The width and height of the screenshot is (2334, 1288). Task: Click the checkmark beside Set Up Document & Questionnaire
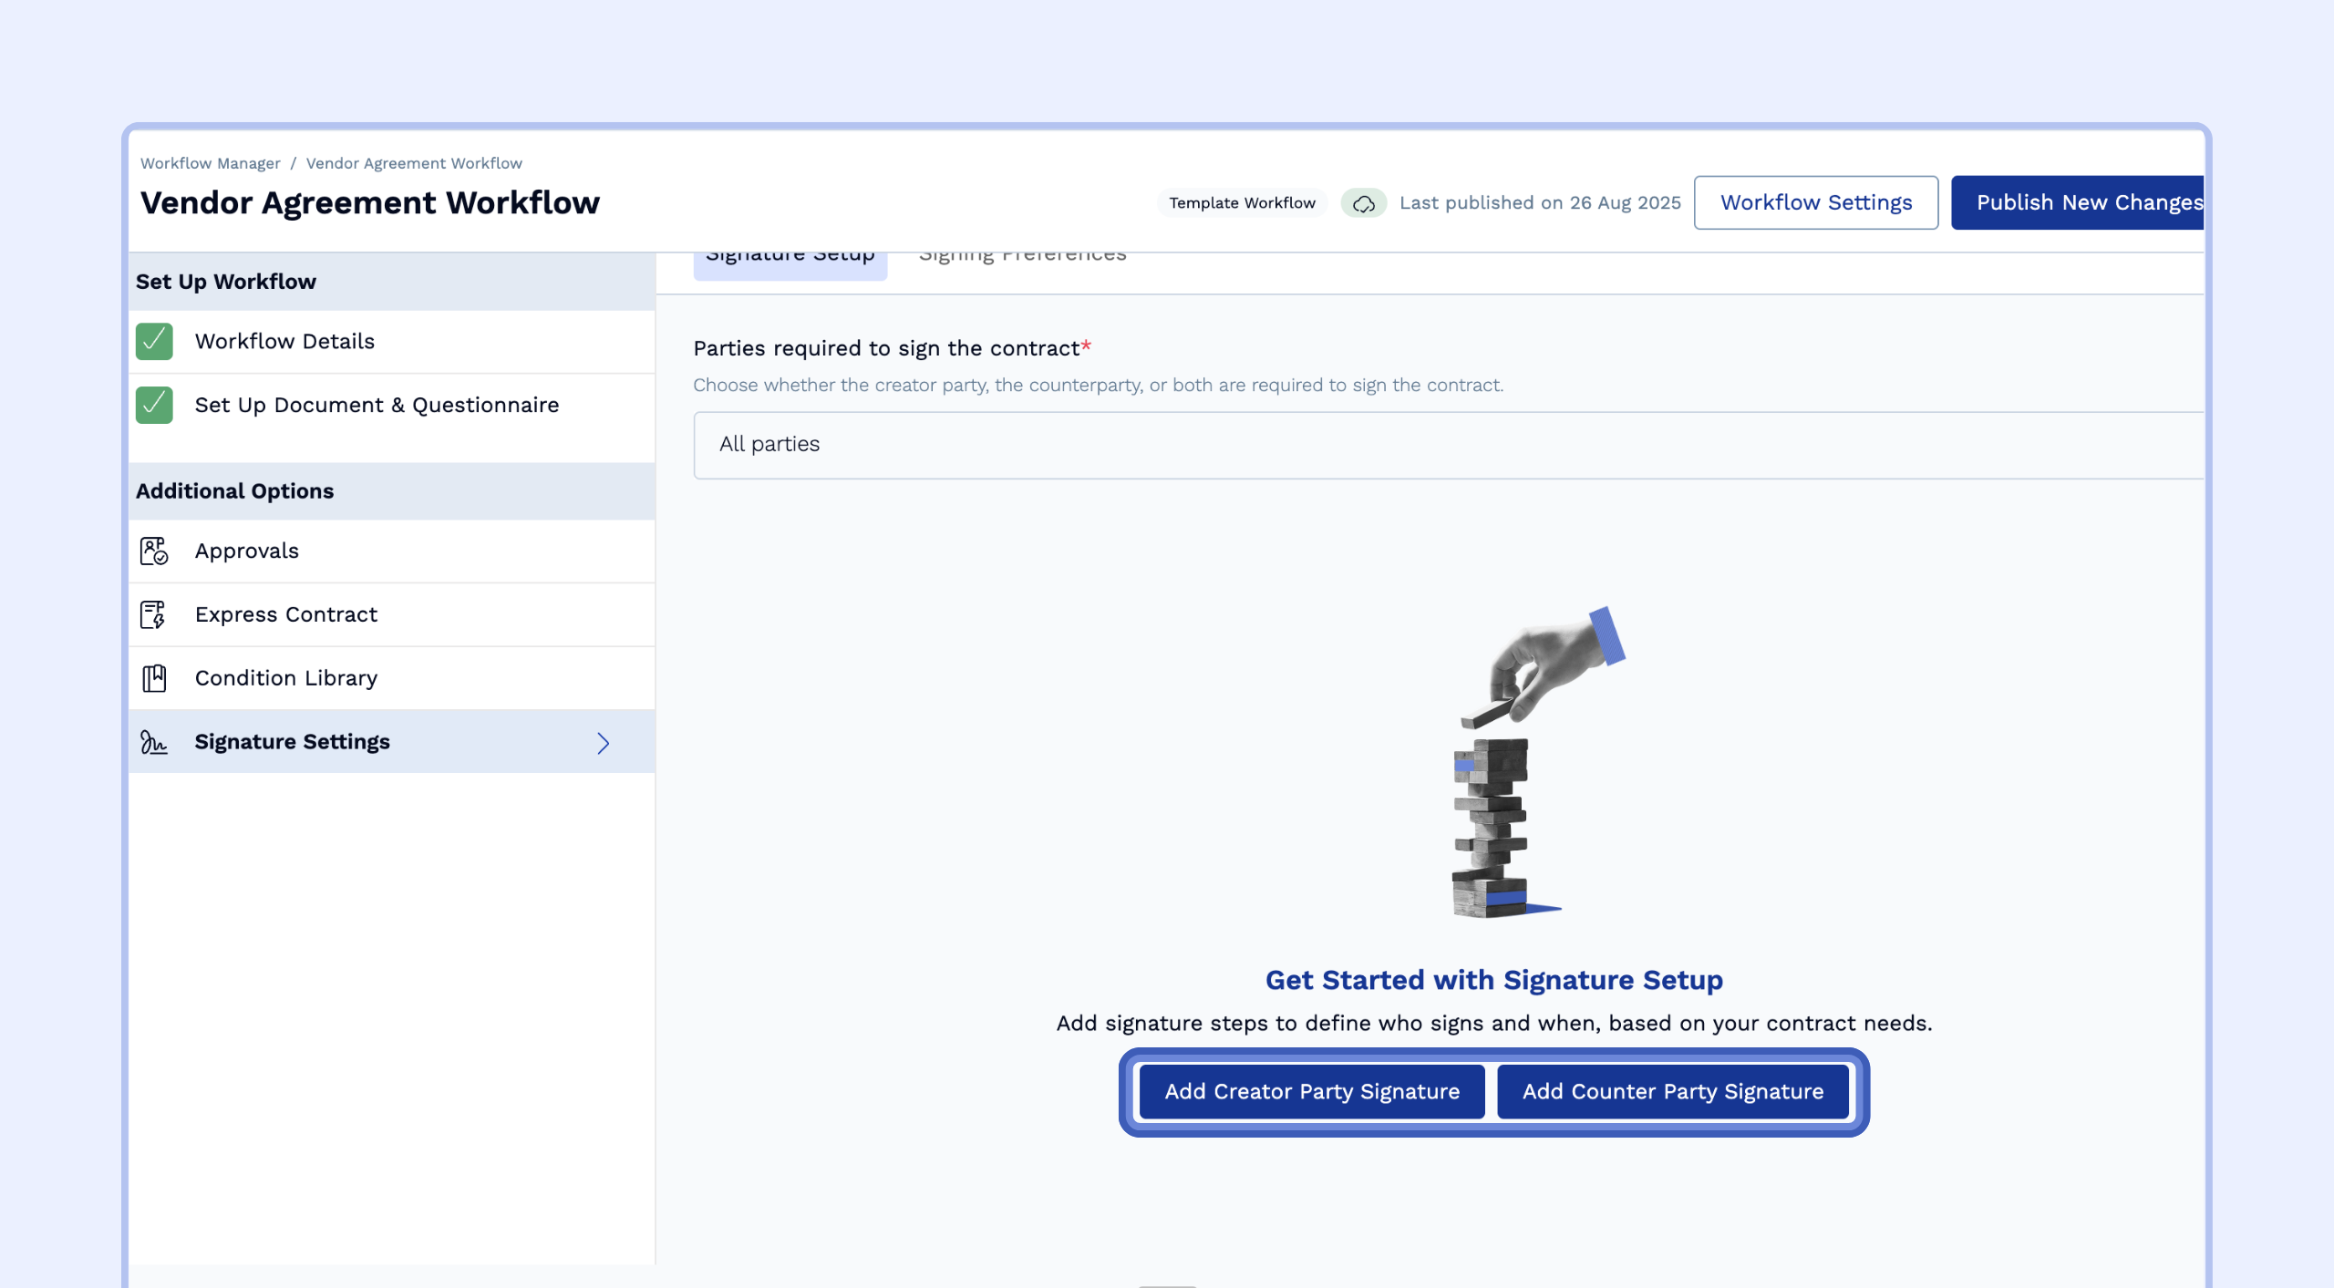pyautogui.click(x=154, y=405)
